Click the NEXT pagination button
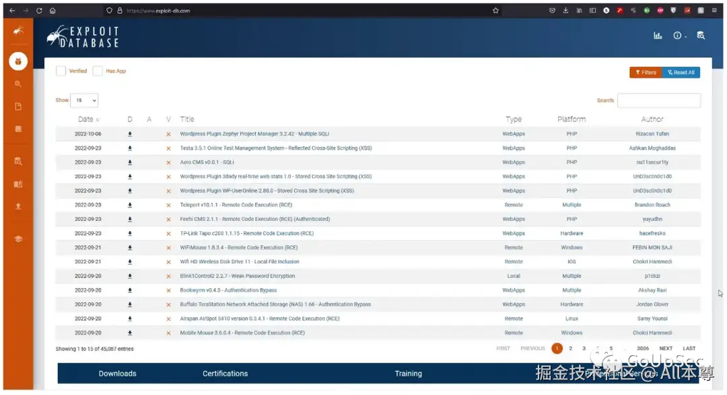The image size is (727, 395). click(665, 349)
